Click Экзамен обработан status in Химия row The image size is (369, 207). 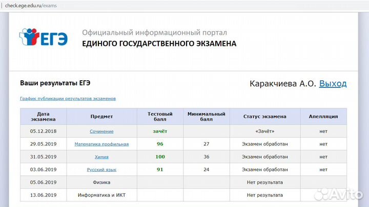[x=265, y=156]
